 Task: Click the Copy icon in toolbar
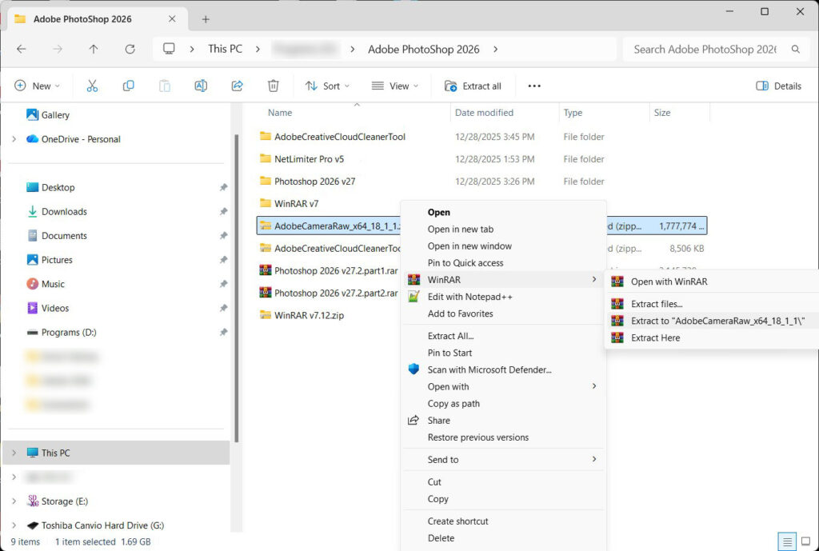pyautogui.click(x=128, y=86)
